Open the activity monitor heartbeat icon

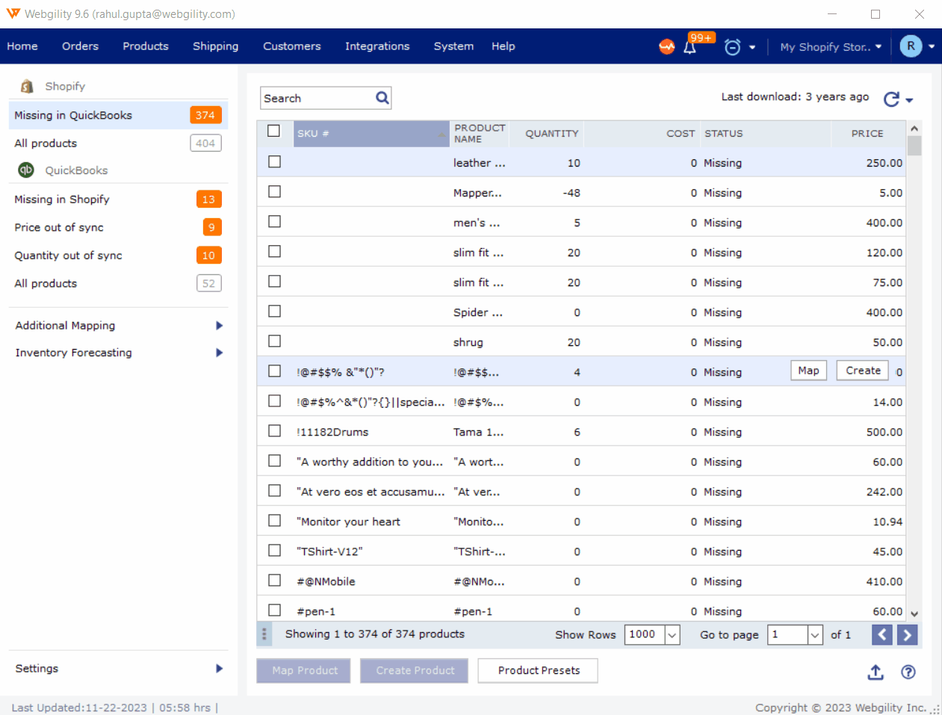click(x=666, y=47)
